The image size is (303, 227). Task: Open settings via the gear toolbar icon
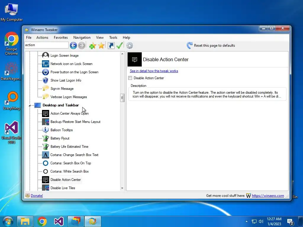click(x=130, y=46)
